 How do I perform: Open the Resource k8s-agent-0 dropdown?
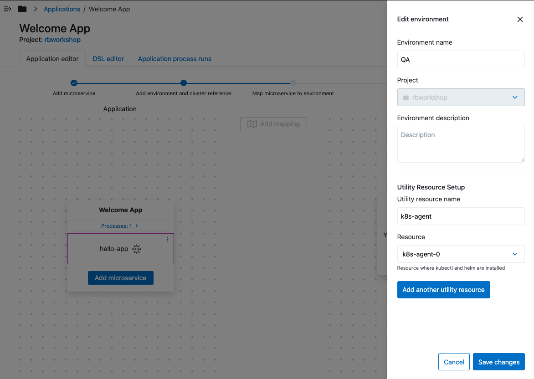coord(461,254)
